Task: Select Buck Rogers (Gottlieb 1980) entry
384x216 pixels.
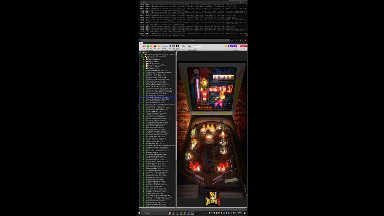Action: pyautogui.click(x=160, y=90)
